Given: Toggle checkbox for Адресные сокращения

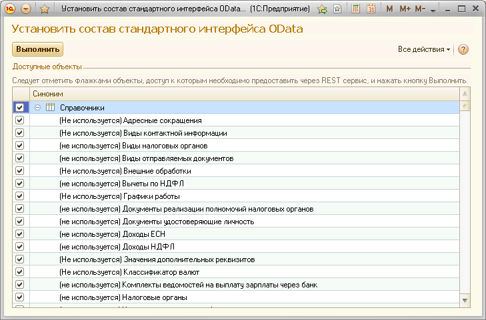Looking at the screenshot, I should [x=19, y=120].
